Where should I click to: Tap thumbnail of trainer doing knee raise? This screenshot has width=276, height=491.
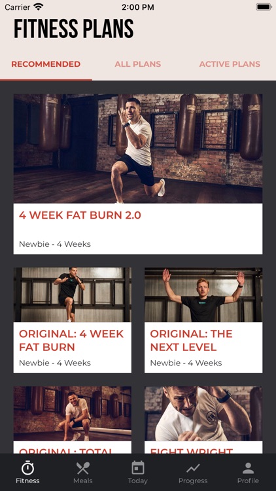pyautogui.click(x=73, y=295)
